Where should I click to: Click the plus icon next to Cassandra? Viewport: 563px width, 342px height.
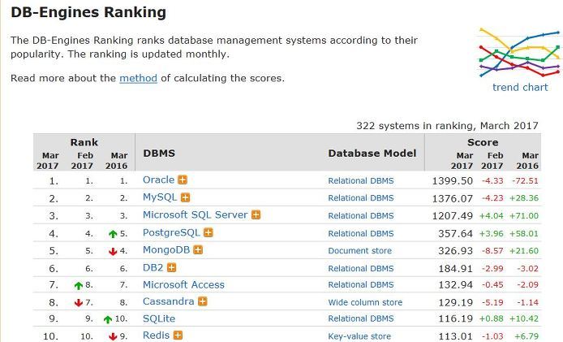tap(203, 301)
